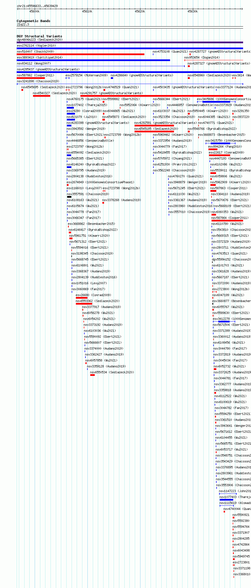Open nsv4503435 gnomAD variant
This screenshot has height=588, width=251.
coord(184,87)
